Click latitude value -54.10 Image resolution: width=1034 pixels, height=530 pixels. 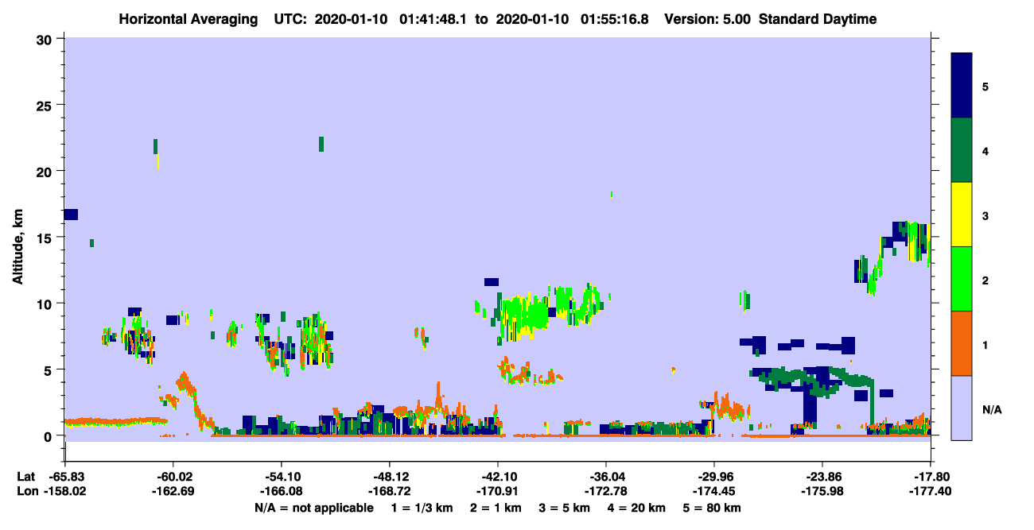click(281, 477)
